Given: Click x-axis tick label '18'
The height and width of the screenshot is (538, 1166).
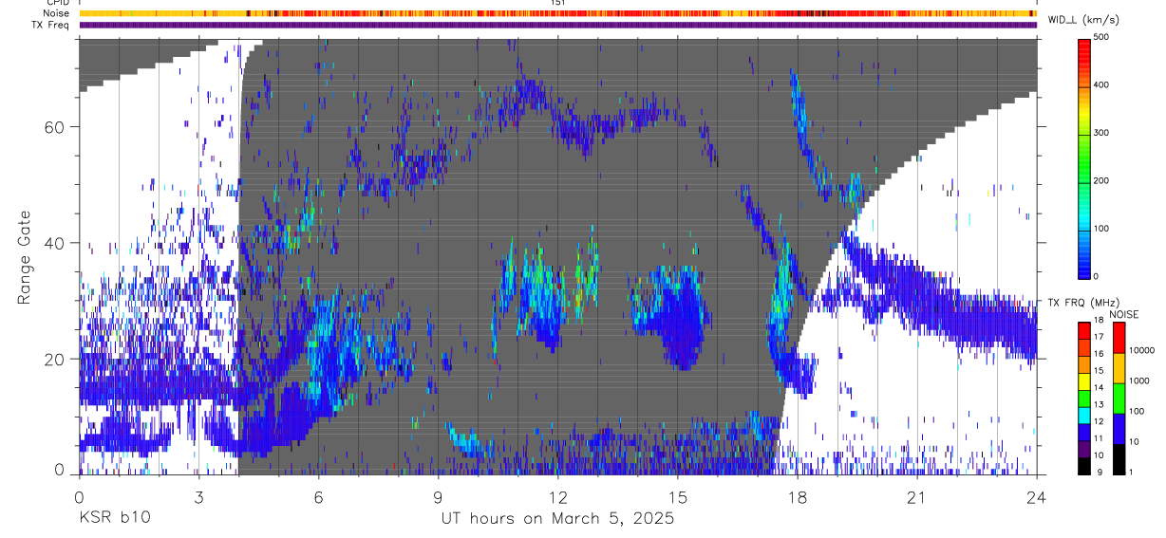Looking at the screenshot, I should [798, 497].
